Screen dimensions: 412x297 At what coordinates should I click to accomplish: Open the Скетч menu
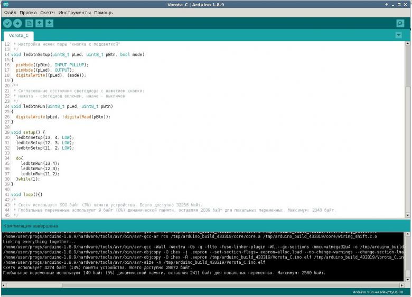click(48, 13)
